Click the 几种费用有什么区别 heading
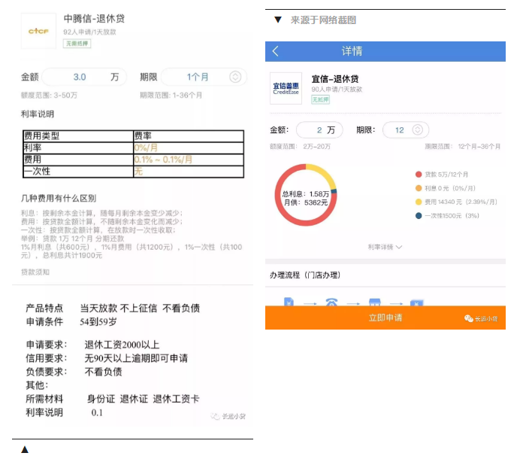 pyautogui.click(x=59, y=198)
